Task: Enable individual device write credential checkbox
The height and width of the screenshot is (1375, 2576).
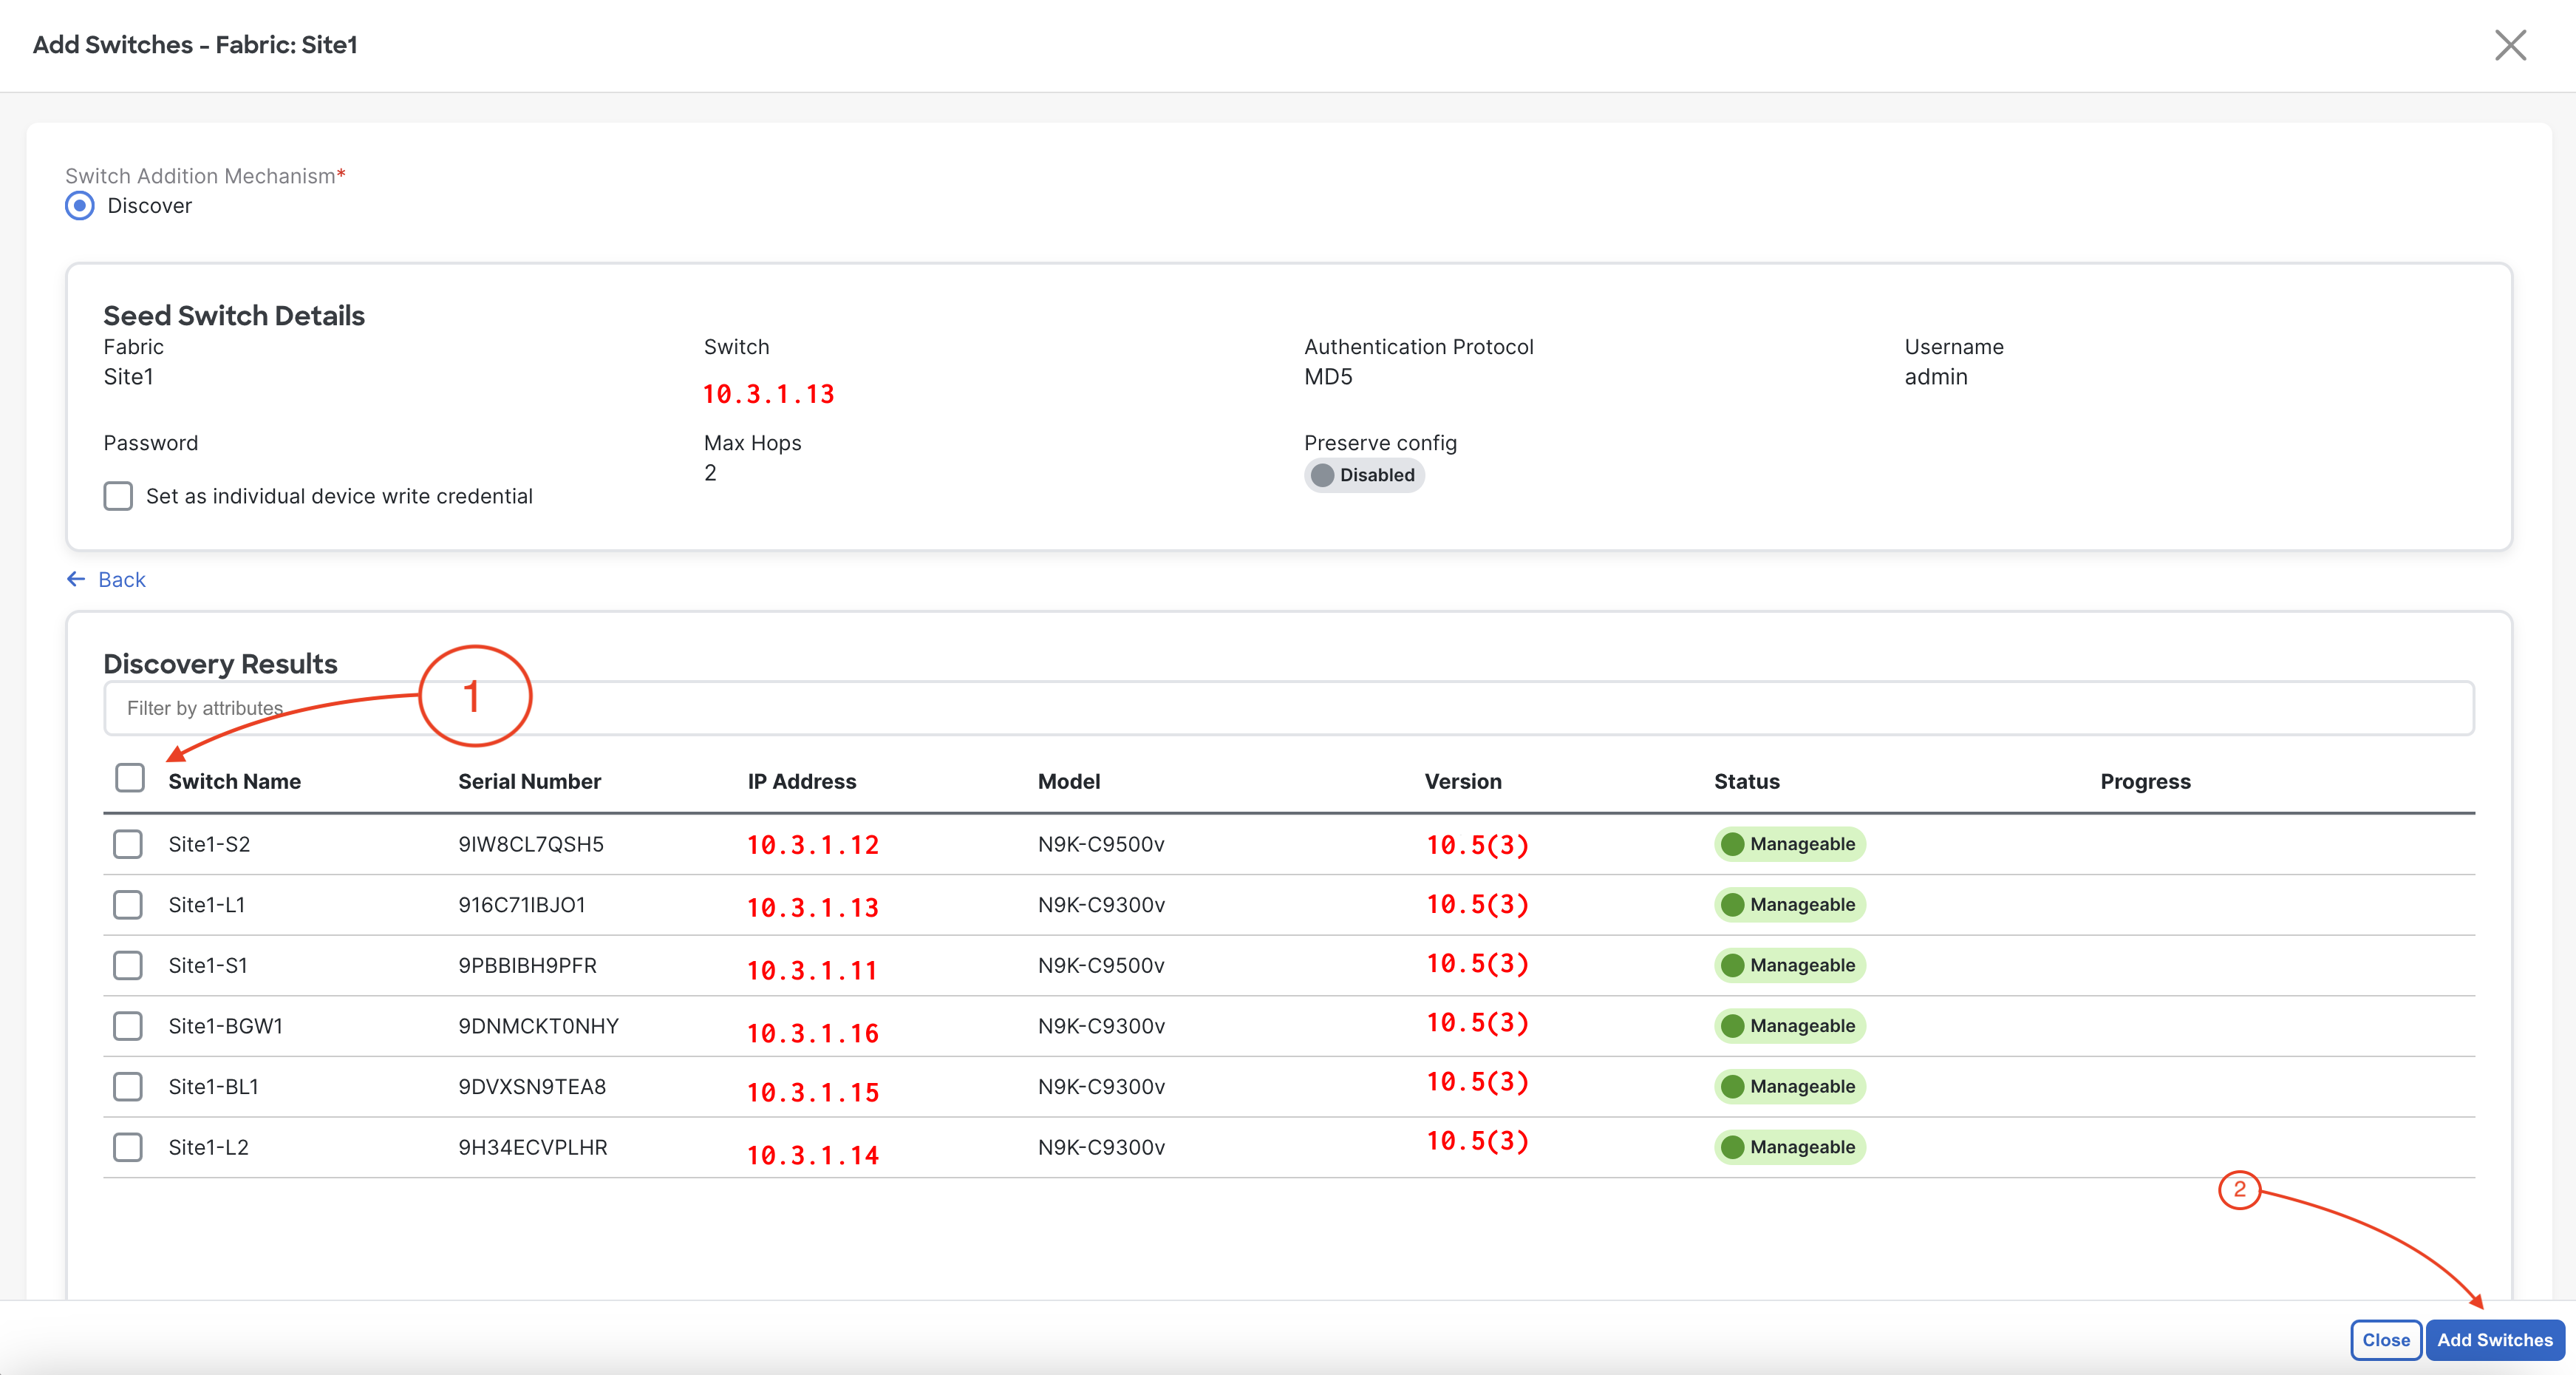Action: [x=118, y=496]
